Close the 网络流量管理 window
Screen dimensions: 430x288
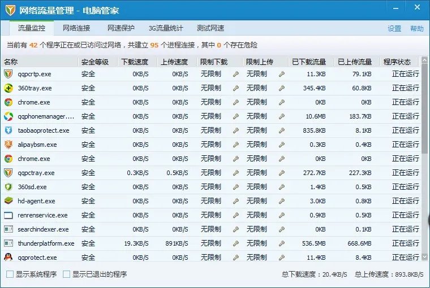[417, 7]
